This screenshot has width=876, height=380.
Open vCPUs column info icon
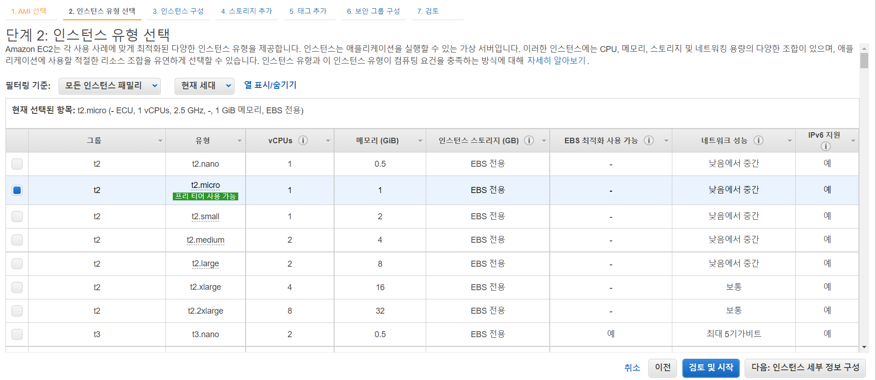(x=303, y=140)
